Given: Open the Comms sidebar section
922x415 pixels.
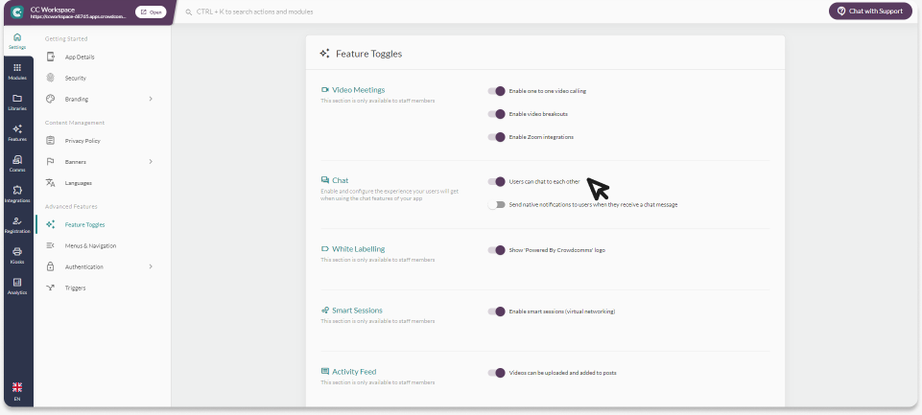Looking at the screenshot, I should tap(17, 163).
